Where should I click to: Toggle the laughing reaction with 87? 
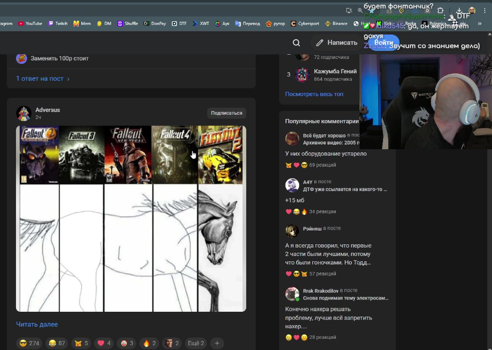[57, 344]
